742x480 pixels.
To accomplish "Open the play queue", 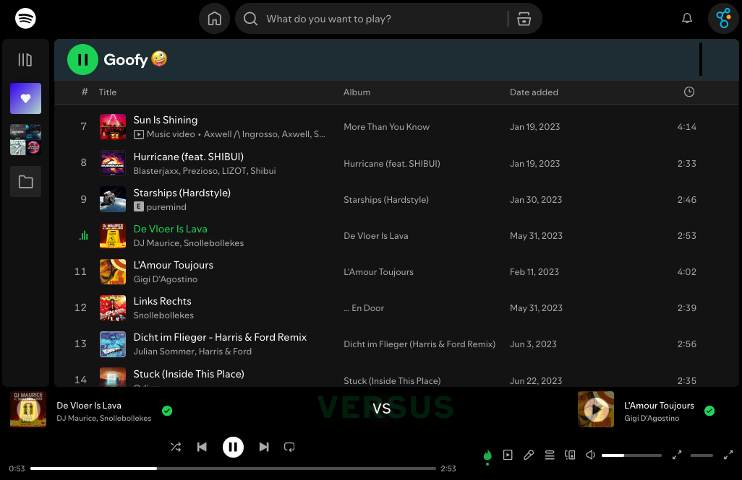I will tap(550, 455).
